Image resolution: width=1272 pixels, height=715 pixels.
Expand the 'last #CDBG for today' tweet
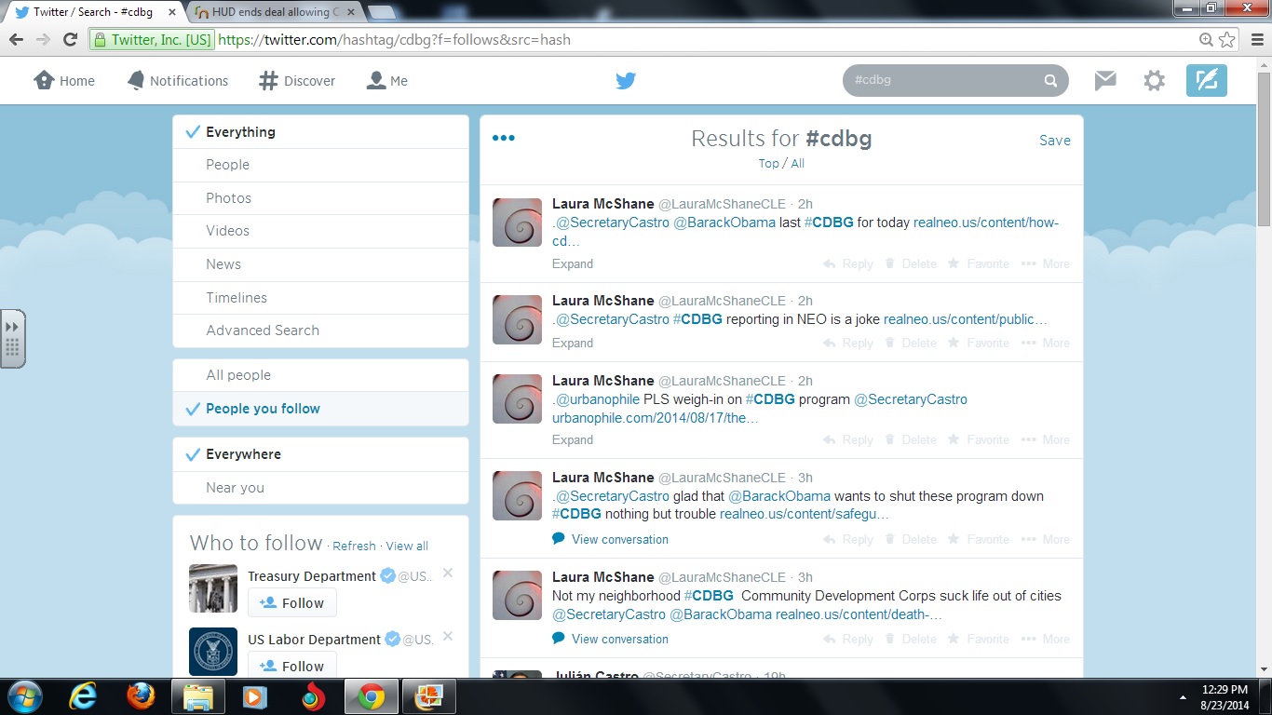(x=573, y=263)
